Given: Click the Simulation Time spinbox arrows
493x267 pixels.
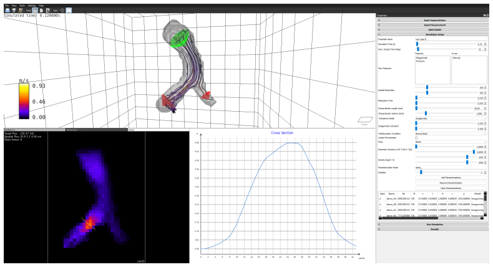Looking at the screenshot, I should click(x=485, y=44).
